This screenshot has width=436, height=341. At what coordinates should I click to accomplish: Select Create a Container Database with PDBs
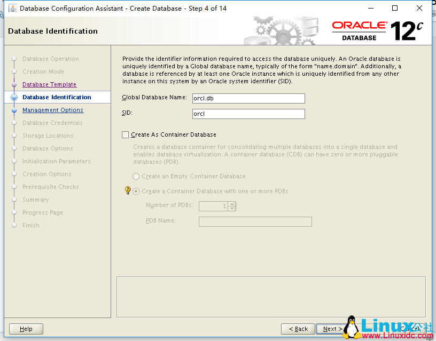136,191
